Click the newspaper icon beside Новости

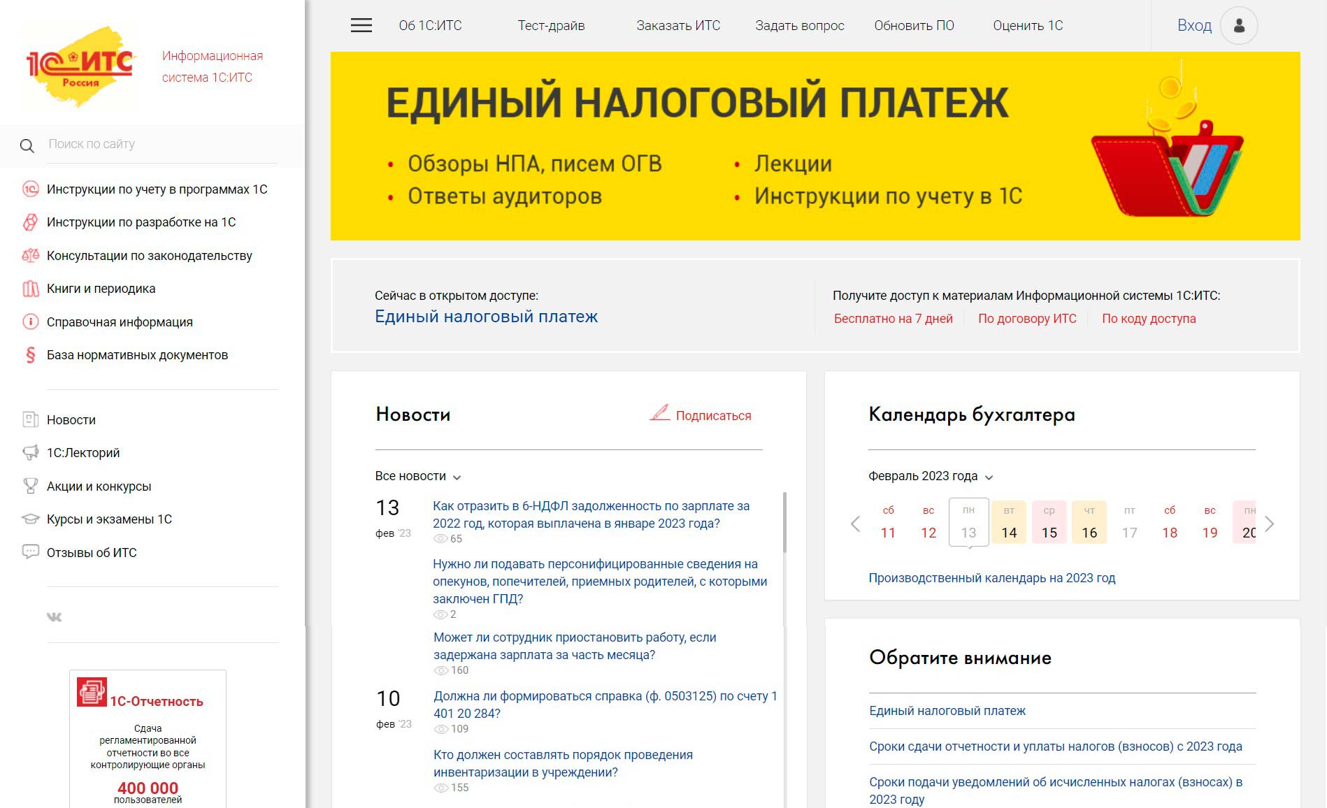click(x=30, y=419)
